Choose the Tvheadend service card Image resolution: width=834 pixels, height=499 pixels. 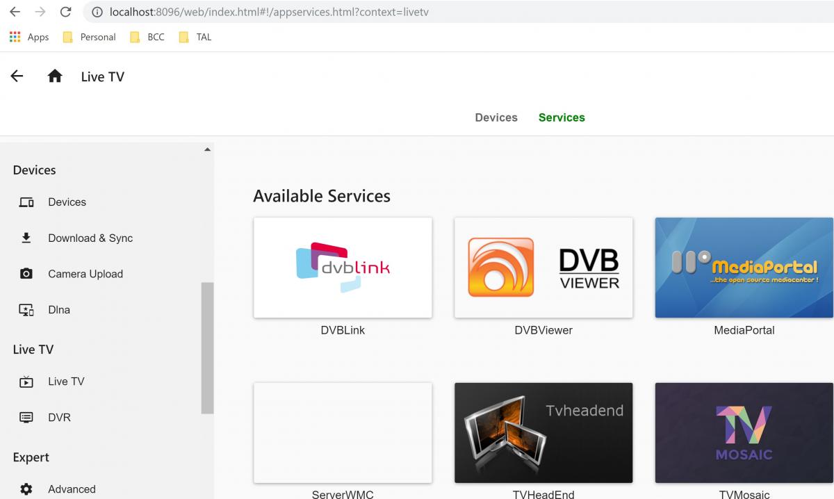click(x=543, y=432)
